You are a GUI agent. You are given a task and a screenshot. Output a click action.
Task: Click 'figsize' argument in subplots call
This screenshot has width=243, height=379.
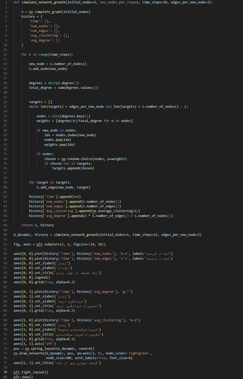pos(80,244)
